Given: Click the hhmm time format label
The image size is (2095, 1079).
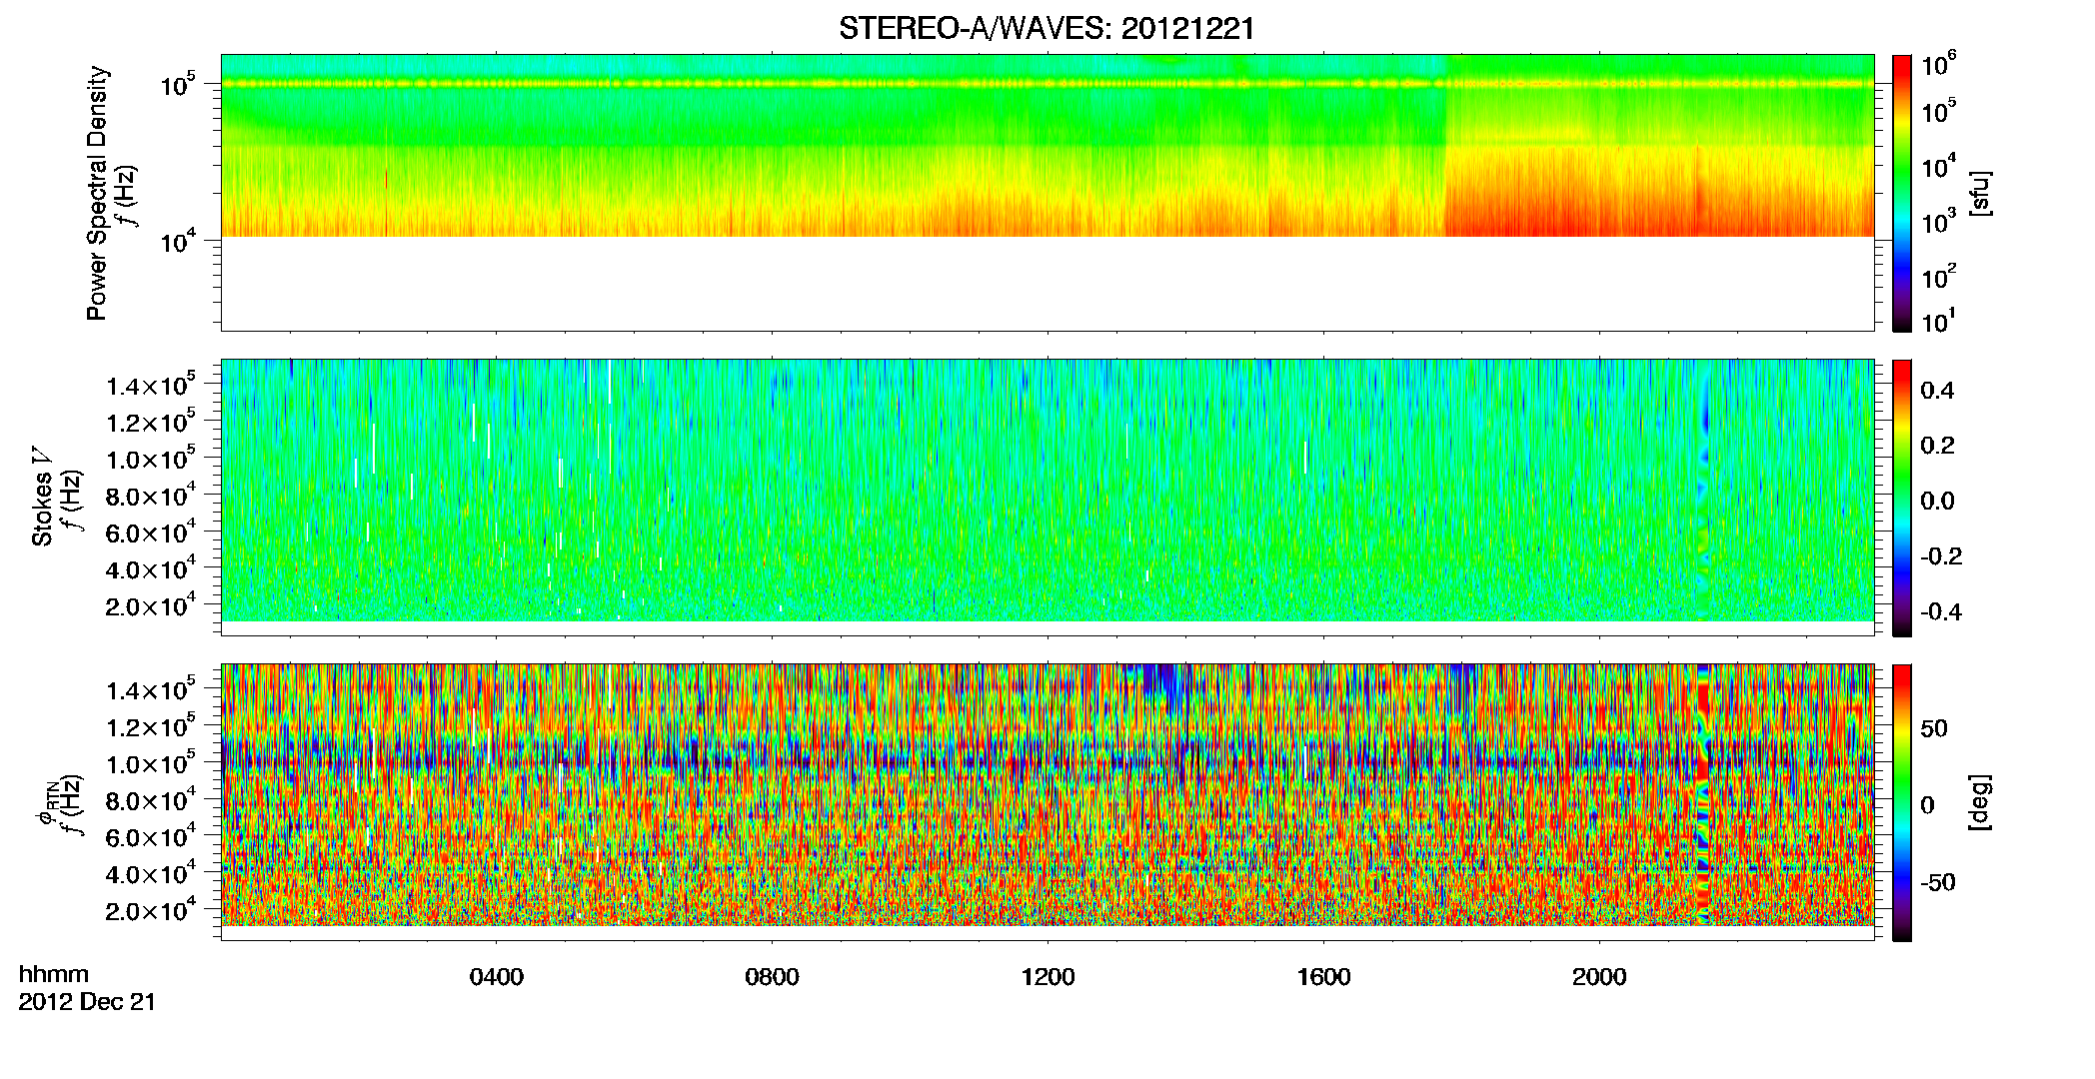Looking at the screenshot, I should [54, 974].
